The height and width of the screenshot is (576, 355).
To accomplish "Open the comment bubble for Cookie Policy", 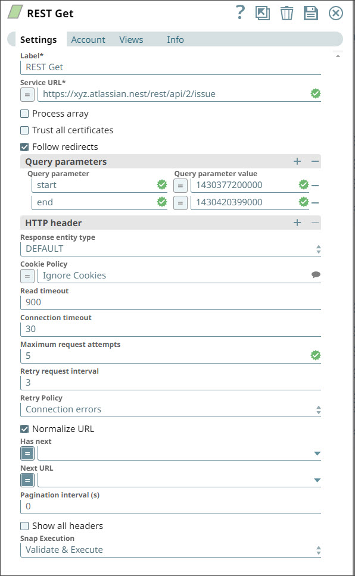I will tap(316, 276).
